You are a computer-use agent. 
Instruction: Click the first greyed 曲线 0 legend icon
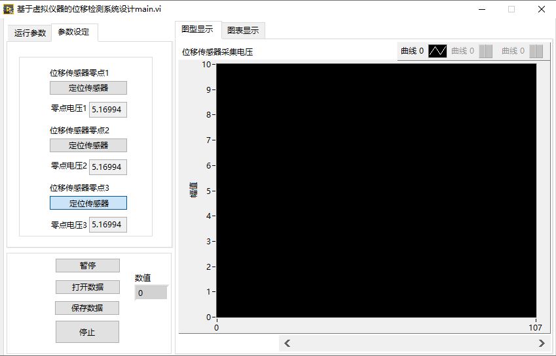[x=485, y=51]
